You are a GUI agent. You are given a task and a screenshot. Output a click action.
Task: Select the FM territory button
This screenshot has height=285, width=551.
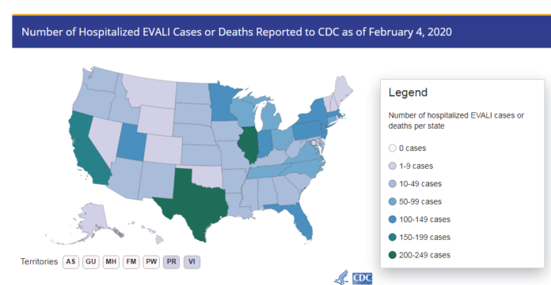[131, 262]
